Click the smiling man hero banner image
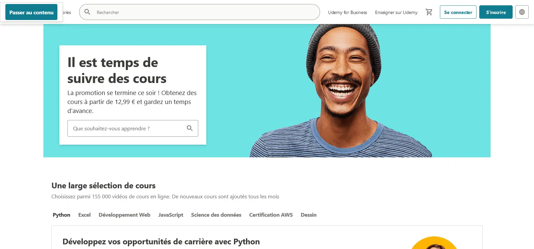Viewport: 534px width, 249px height. pyautogui.click(x=340, y=91)
